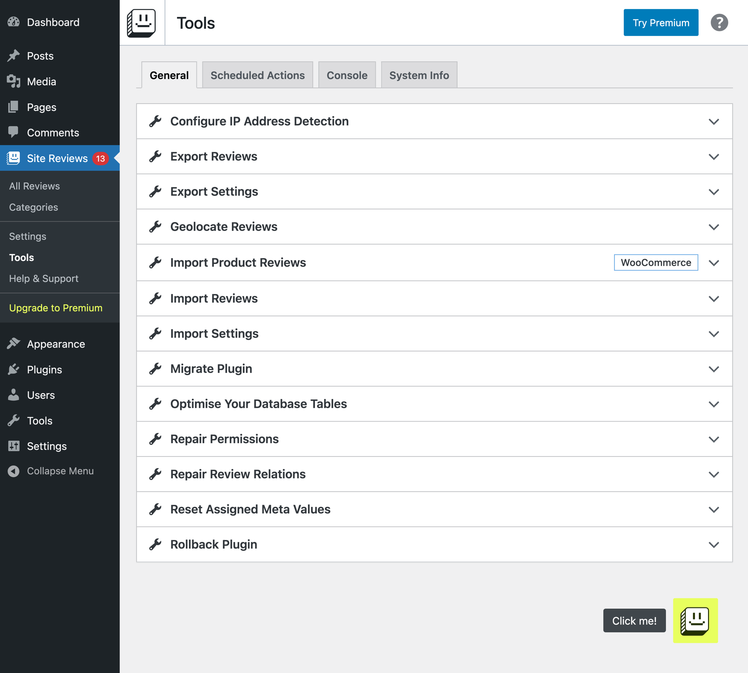This screenshot has width=748, height=673.
Task: Switch to the Scheduled Actions tab
Action: pyautogui.click(x=257, y=75)
